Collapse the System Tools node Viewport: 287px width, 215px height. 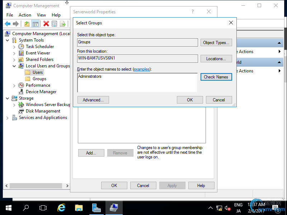[8, 40]
